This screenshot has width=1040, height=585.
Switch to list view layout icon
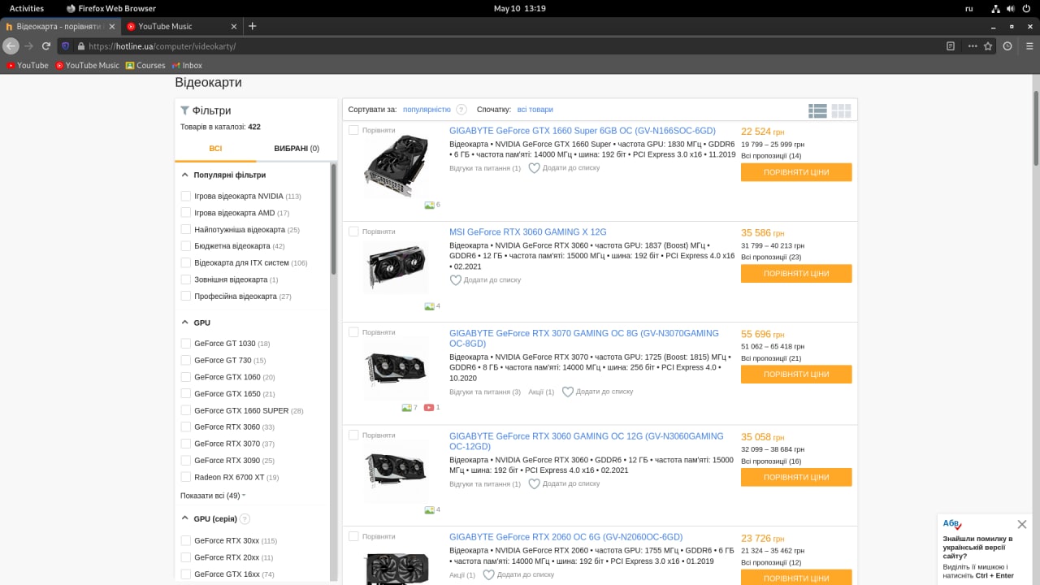817,110
